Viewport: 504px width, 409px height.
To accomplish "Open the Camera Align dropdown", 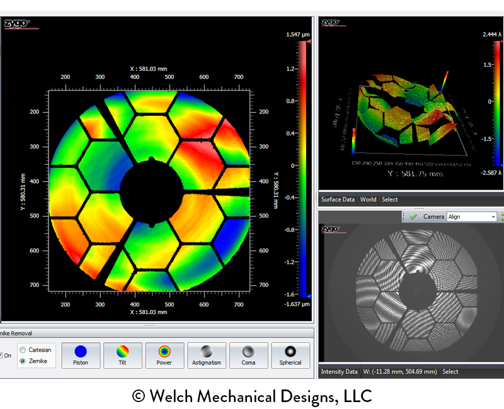I will point(493,216).
